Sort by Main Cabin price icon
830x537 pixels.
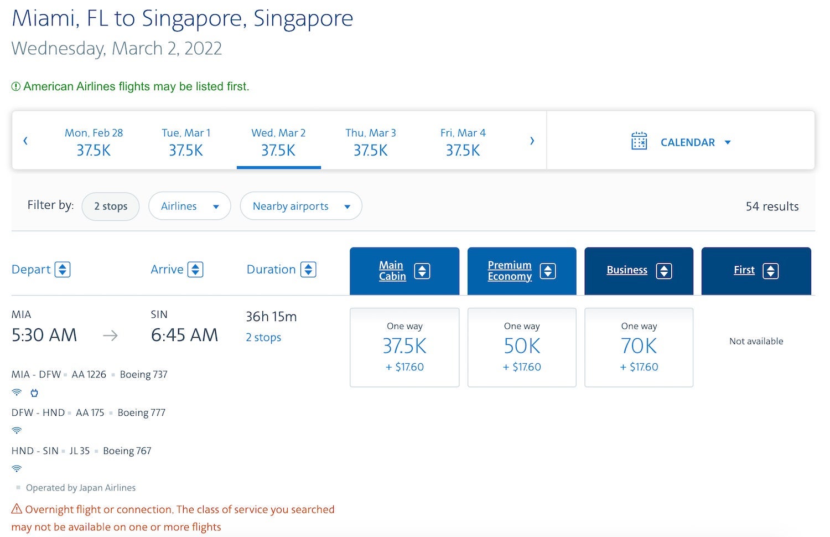[422, 271]
